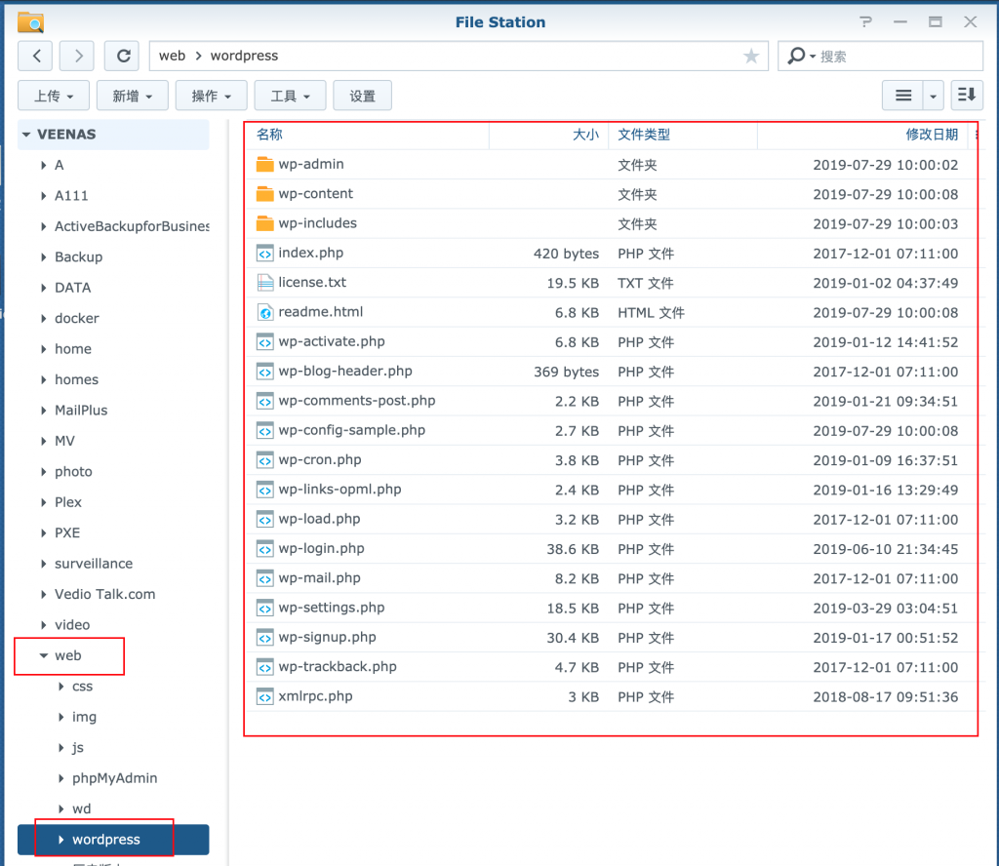This screenshot has height=866, width=999.
Task: Click web in the breadcrumb path
Action: coord(172,56)
